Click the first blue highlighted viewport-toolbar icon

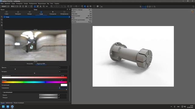click(143, 7)
